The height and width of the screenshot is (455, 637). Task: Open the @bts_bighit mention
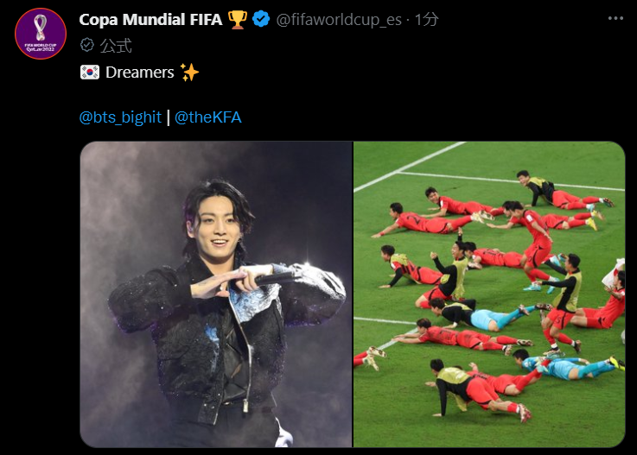pos(120,117)
